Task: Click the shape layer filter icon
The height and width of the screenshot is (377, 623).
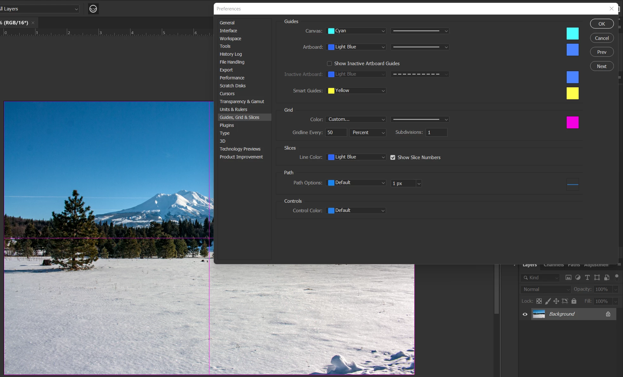Action: click(x=597, y=277)
